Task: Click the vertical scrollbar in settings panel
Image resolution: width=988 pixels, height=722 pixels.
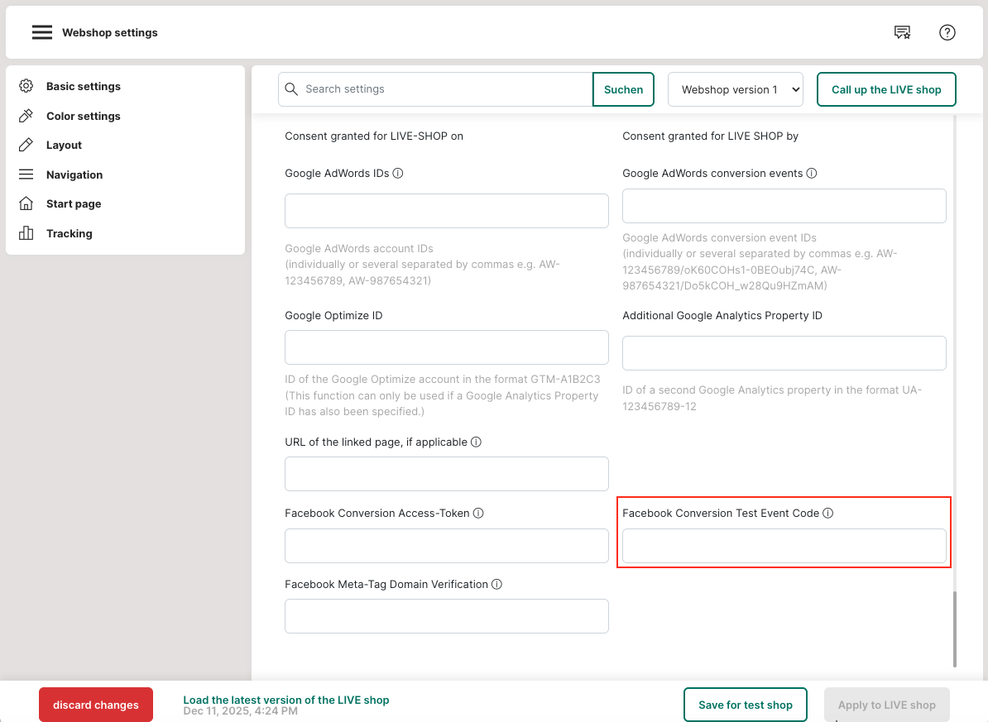Action: pos(954,629)
